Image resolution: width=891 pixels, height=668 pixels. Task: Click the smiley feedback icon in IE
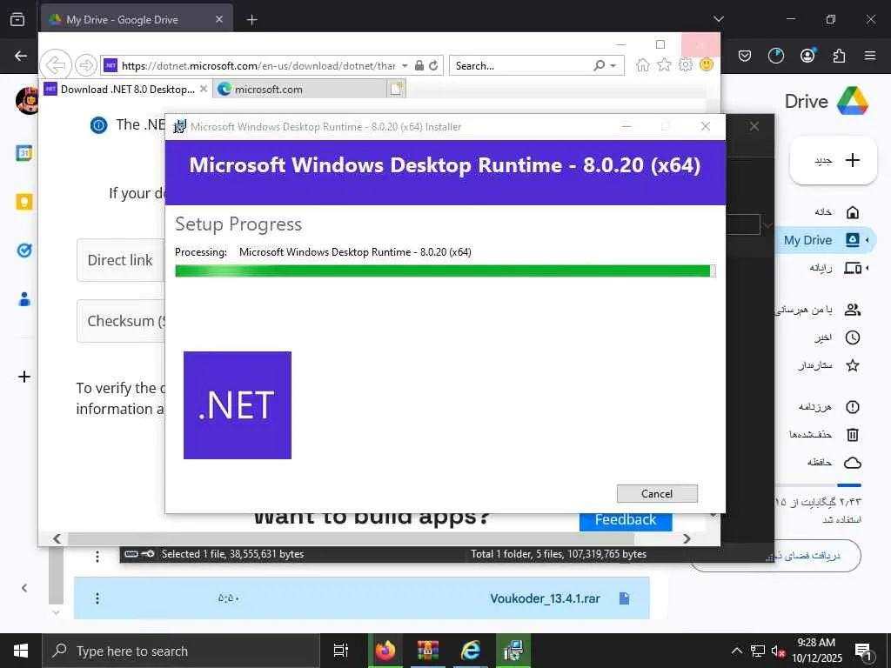click(x=707, y=64)
